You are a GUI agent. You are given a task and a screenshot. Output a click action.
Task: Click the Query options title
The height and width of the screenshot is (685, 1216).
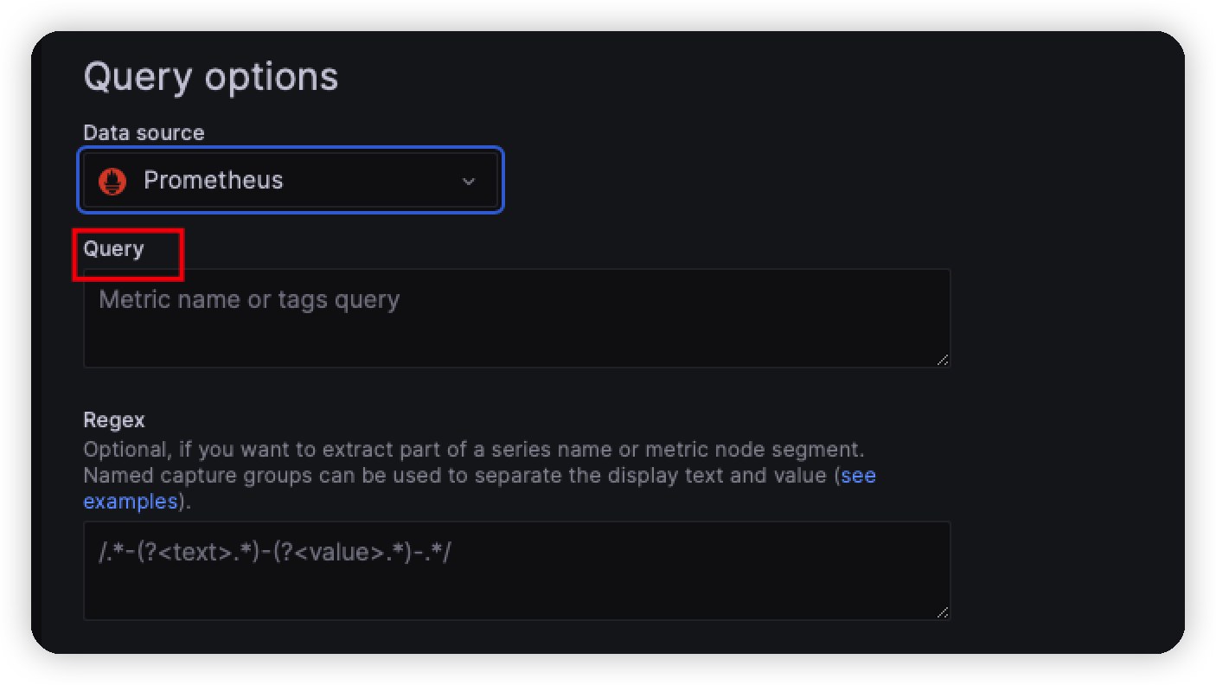pyautogui.click(x=210, y=76)
